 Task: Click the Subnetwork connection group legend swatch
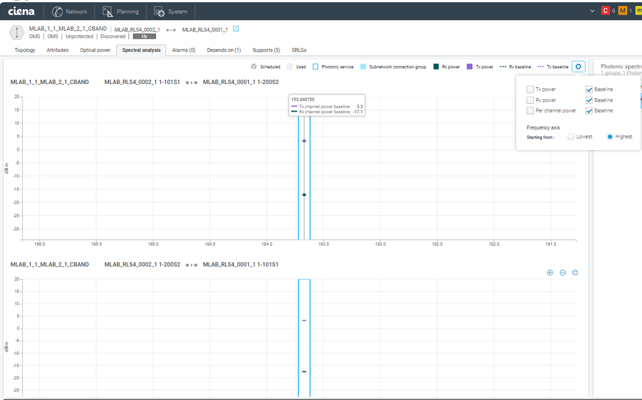tap(363, 66)
